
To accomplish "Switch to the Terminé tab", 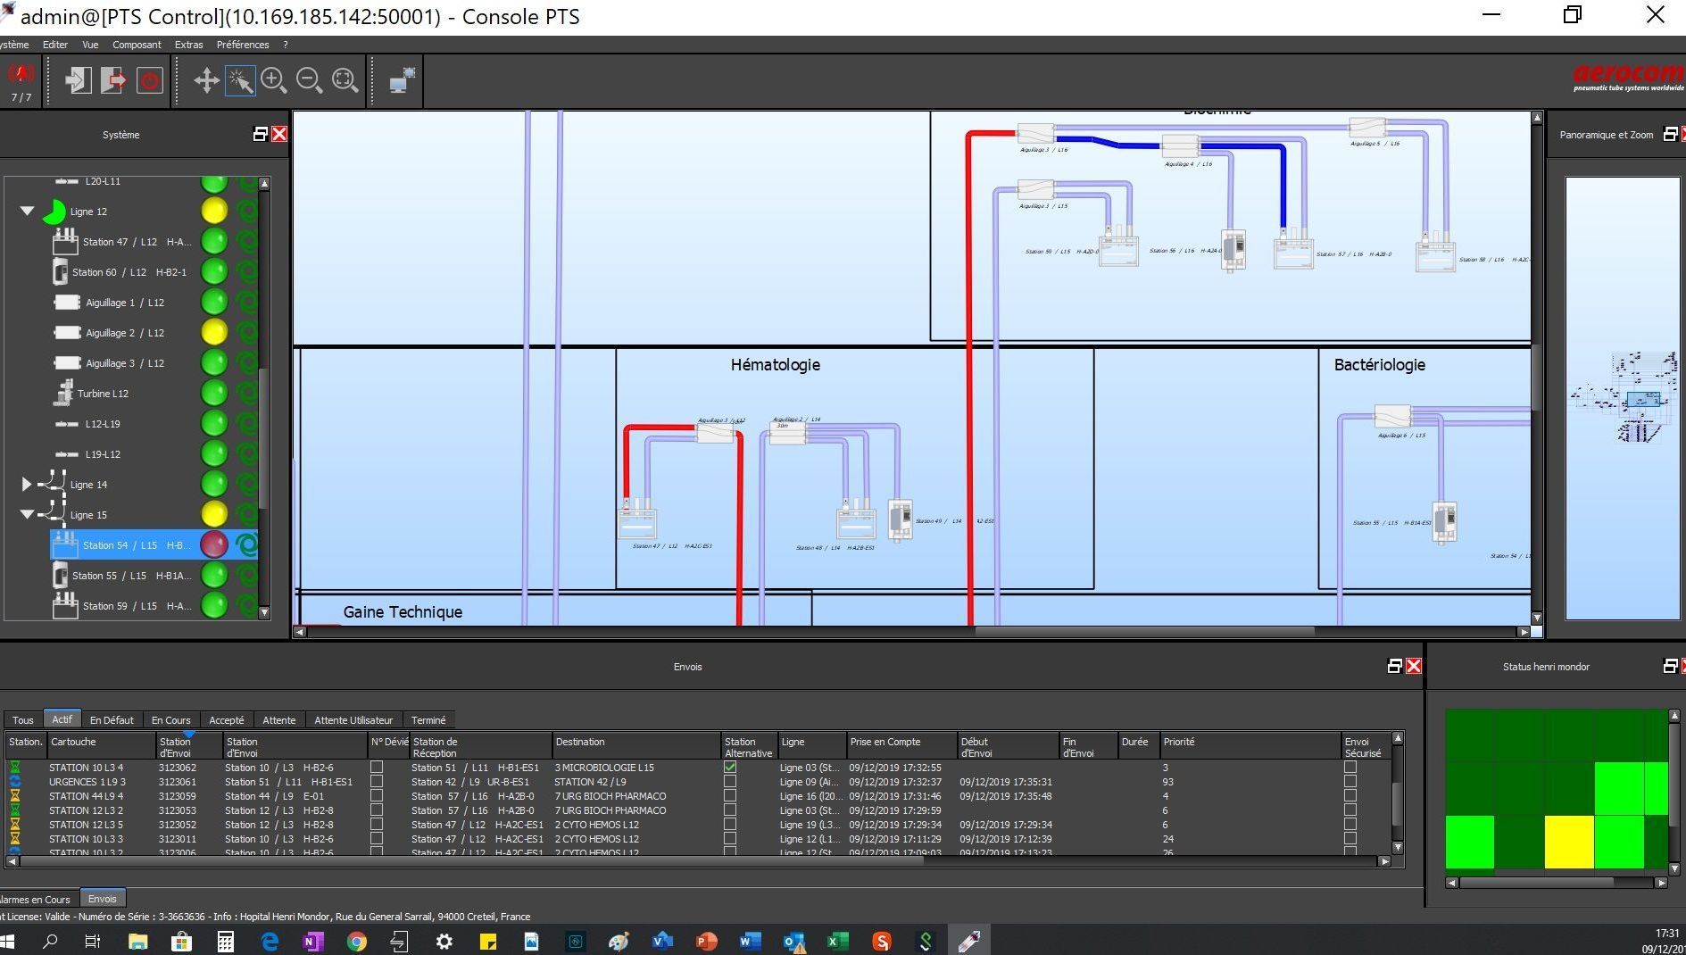I will [x=428, y=720].
